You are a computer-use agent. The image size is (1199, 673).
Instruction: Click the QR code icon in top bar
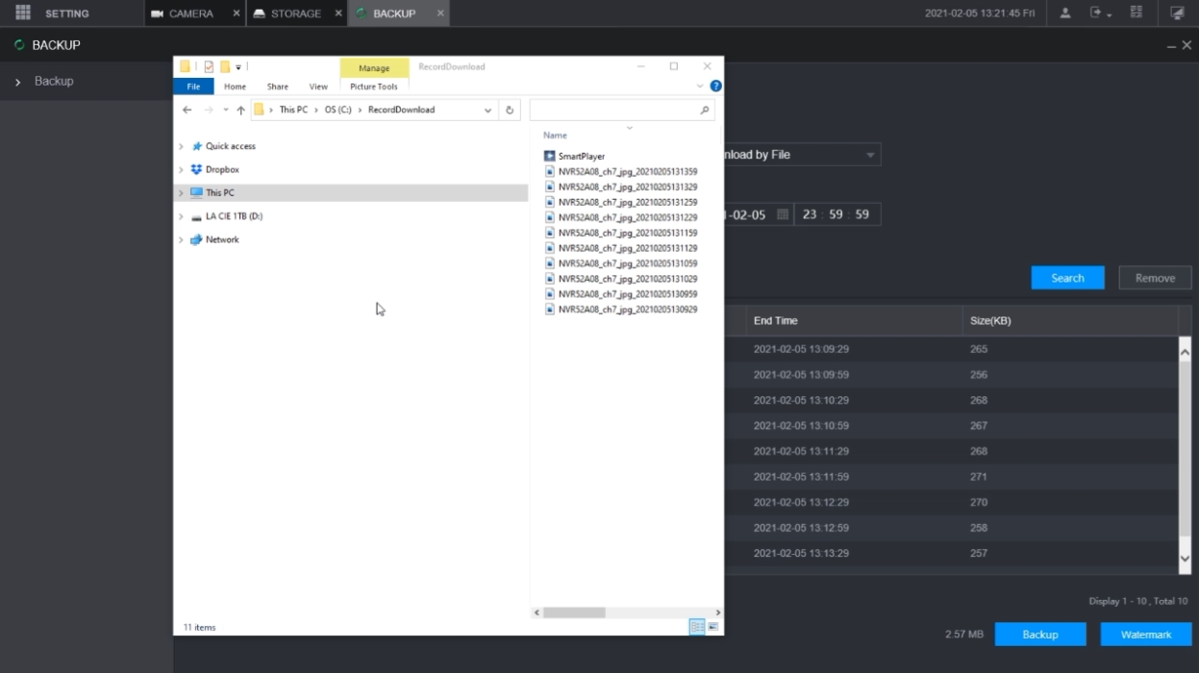tap(1137, 12)
